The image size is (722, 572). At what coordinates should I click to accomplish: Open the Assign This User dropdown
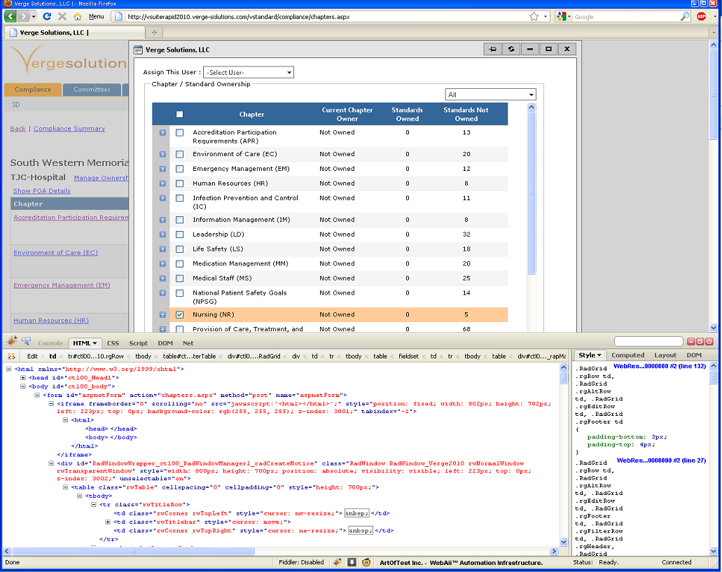pyautogui.click(x=248, y=73)
